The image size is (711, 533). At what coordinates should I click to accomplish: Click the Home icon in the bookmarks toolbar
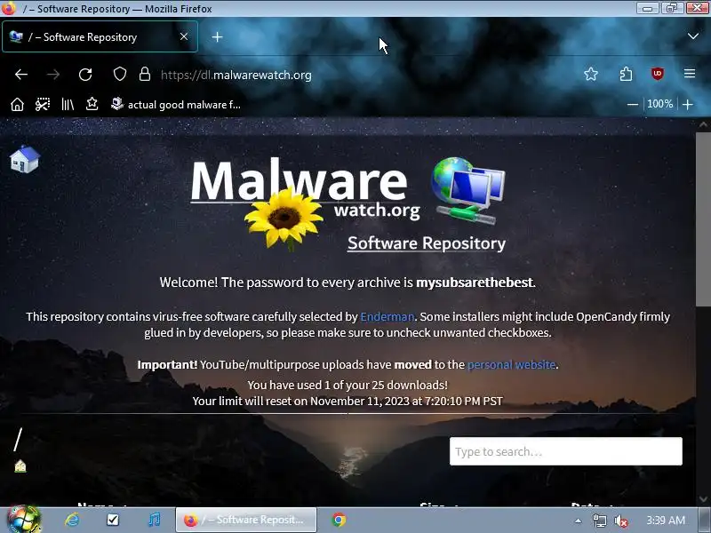point(17,105)
